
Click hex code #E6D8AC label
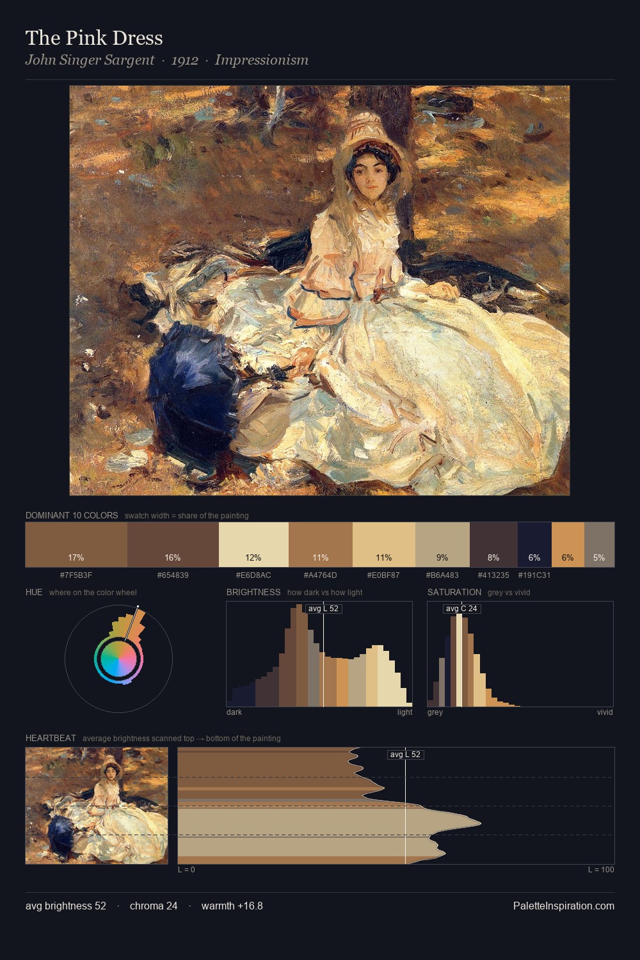click(x=253, y=575)
